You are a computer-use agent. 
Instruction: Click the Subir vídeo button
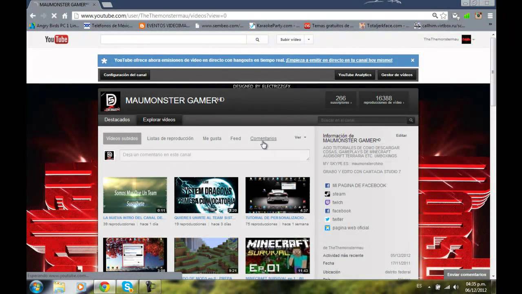291,40
